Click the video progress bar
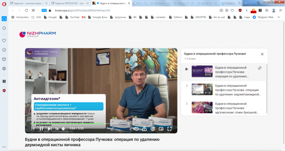 (x=101, y=124)
